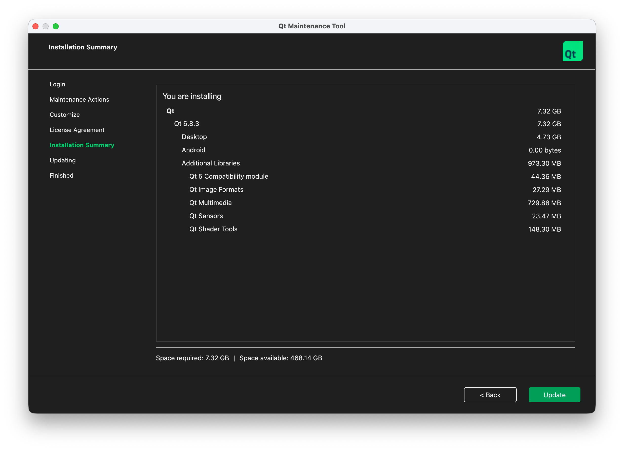
Task: Select the Qt Multimedia entry
Action: click(210, 203)
